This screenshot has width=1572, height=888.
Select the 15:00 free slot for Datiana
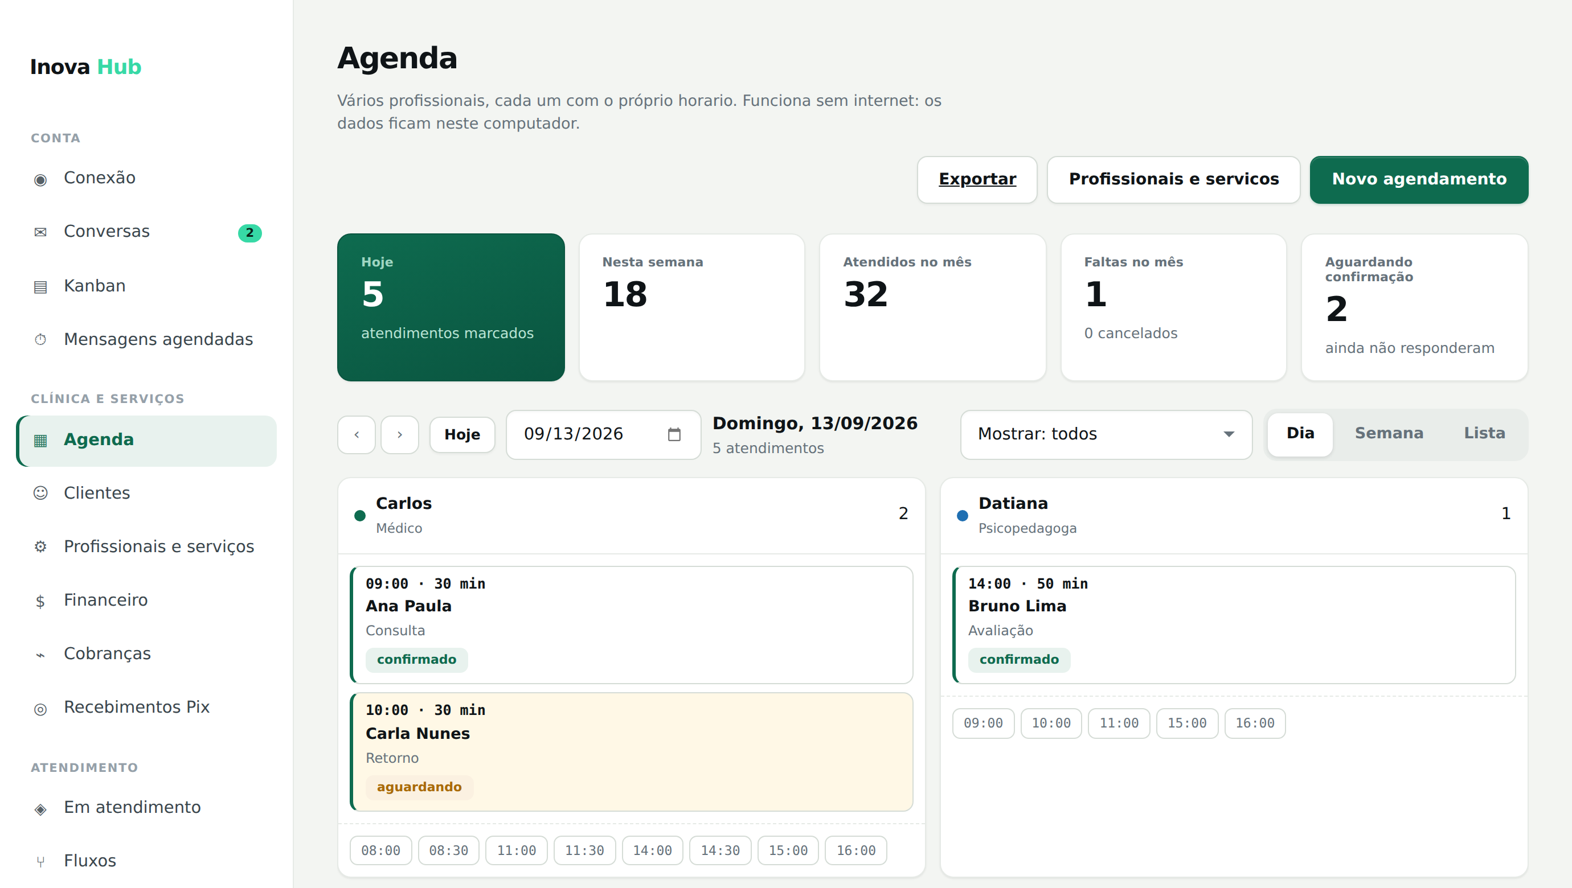[x=1187, y=723]
